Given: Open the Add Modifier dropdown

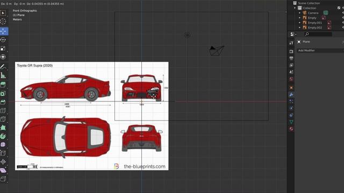Looking at the screenshot, I should pyautogui.click(x=320, y=50).
